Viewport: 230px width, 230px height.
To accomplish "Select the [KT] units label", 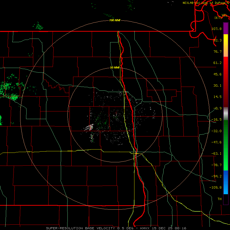I will point(218,18).
